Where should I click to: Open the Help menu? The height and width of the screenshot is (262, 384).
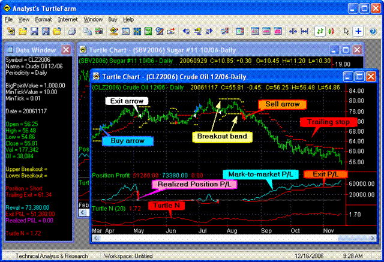coord(128,19)
